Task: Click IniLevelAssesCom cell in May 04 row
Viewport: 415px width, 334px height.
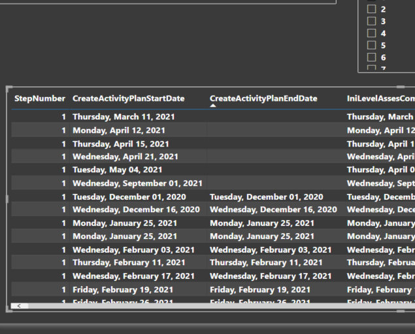Action: pos(381,170)
